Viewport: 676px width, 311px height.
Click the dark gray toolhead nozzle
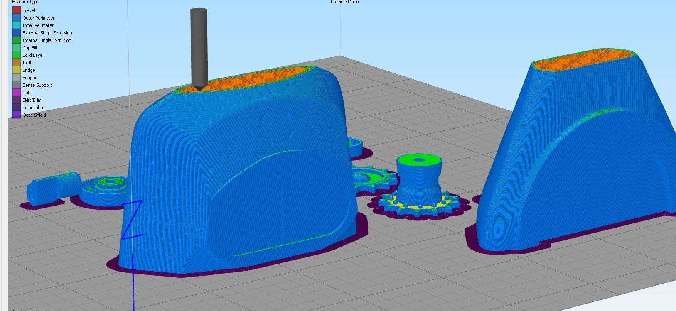[x=199, y=49]
